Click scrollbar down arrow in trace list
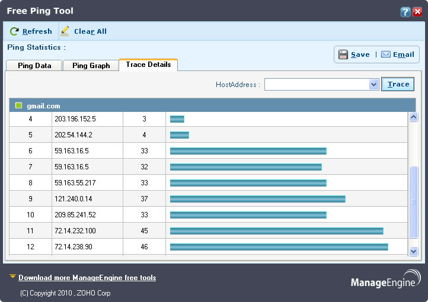This screenshot has height=302, width=428. tap(414, 251)
